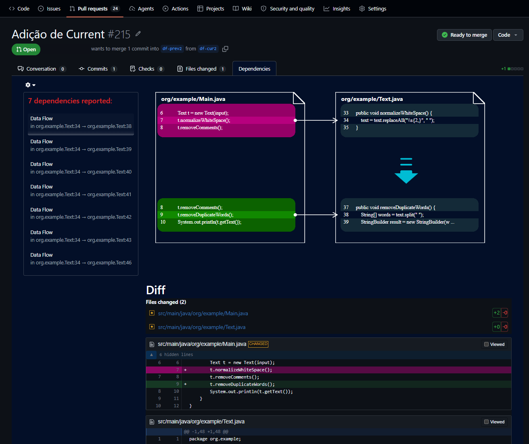Open src/main/java/org/example/Text.java link
This screenshot has height=444, width=529.
click(202, 327)
